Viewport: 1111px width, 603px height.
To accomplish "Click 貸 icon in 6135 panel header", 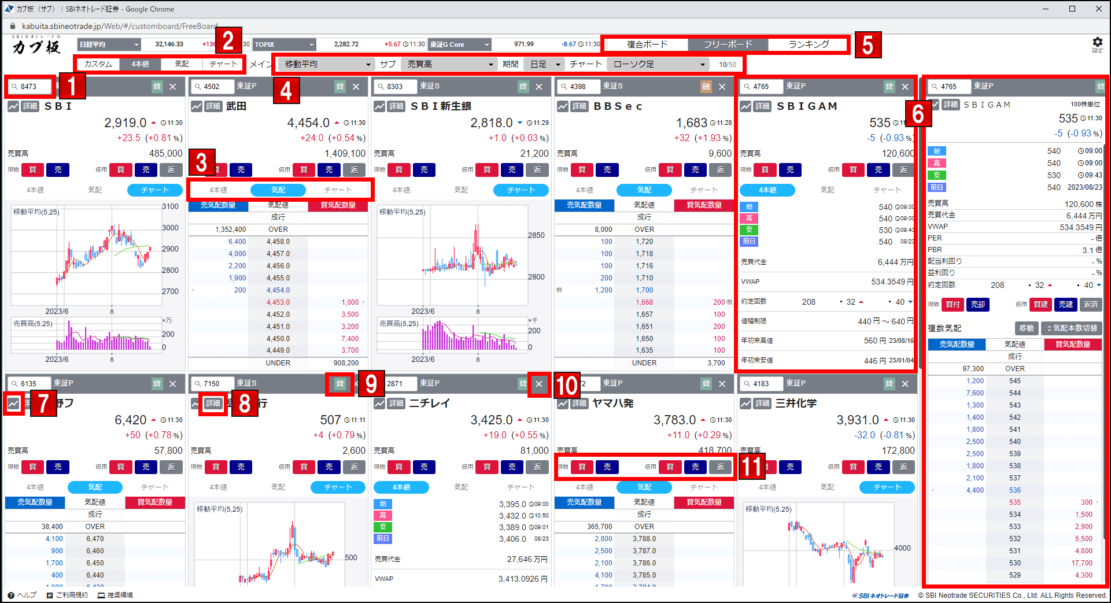I will coord(157,384).
